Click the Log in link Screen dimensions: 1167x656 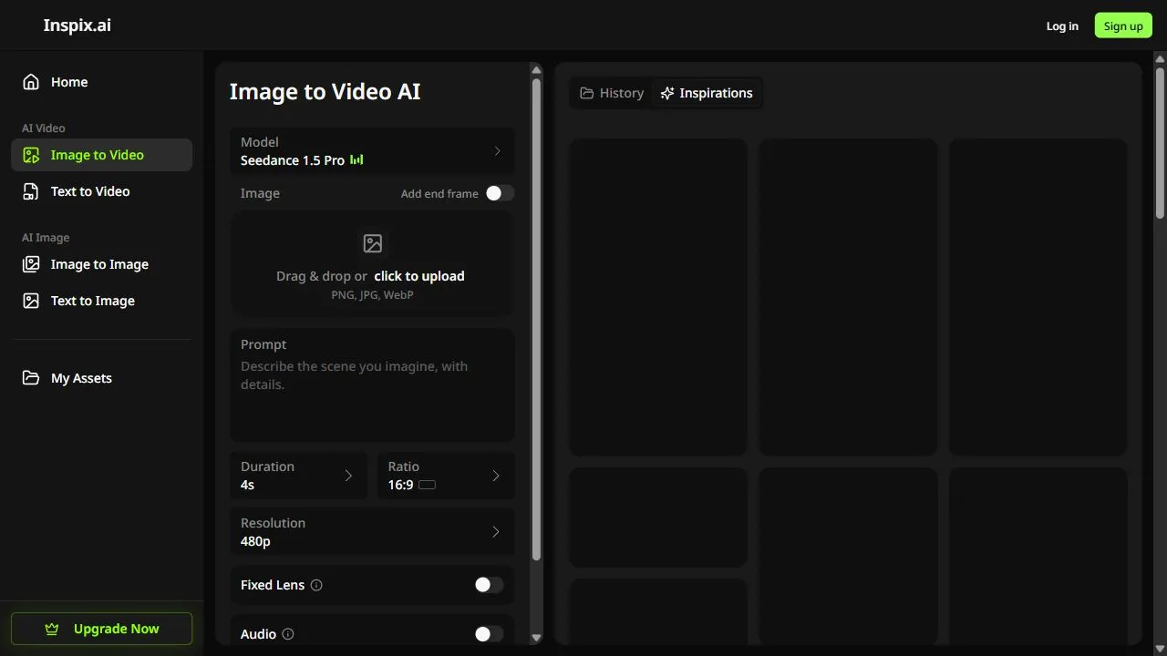pos(1062,26)
